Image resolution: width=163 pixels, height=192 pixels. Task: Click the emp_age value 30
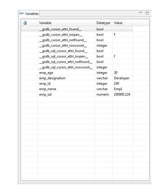[115, 73]
